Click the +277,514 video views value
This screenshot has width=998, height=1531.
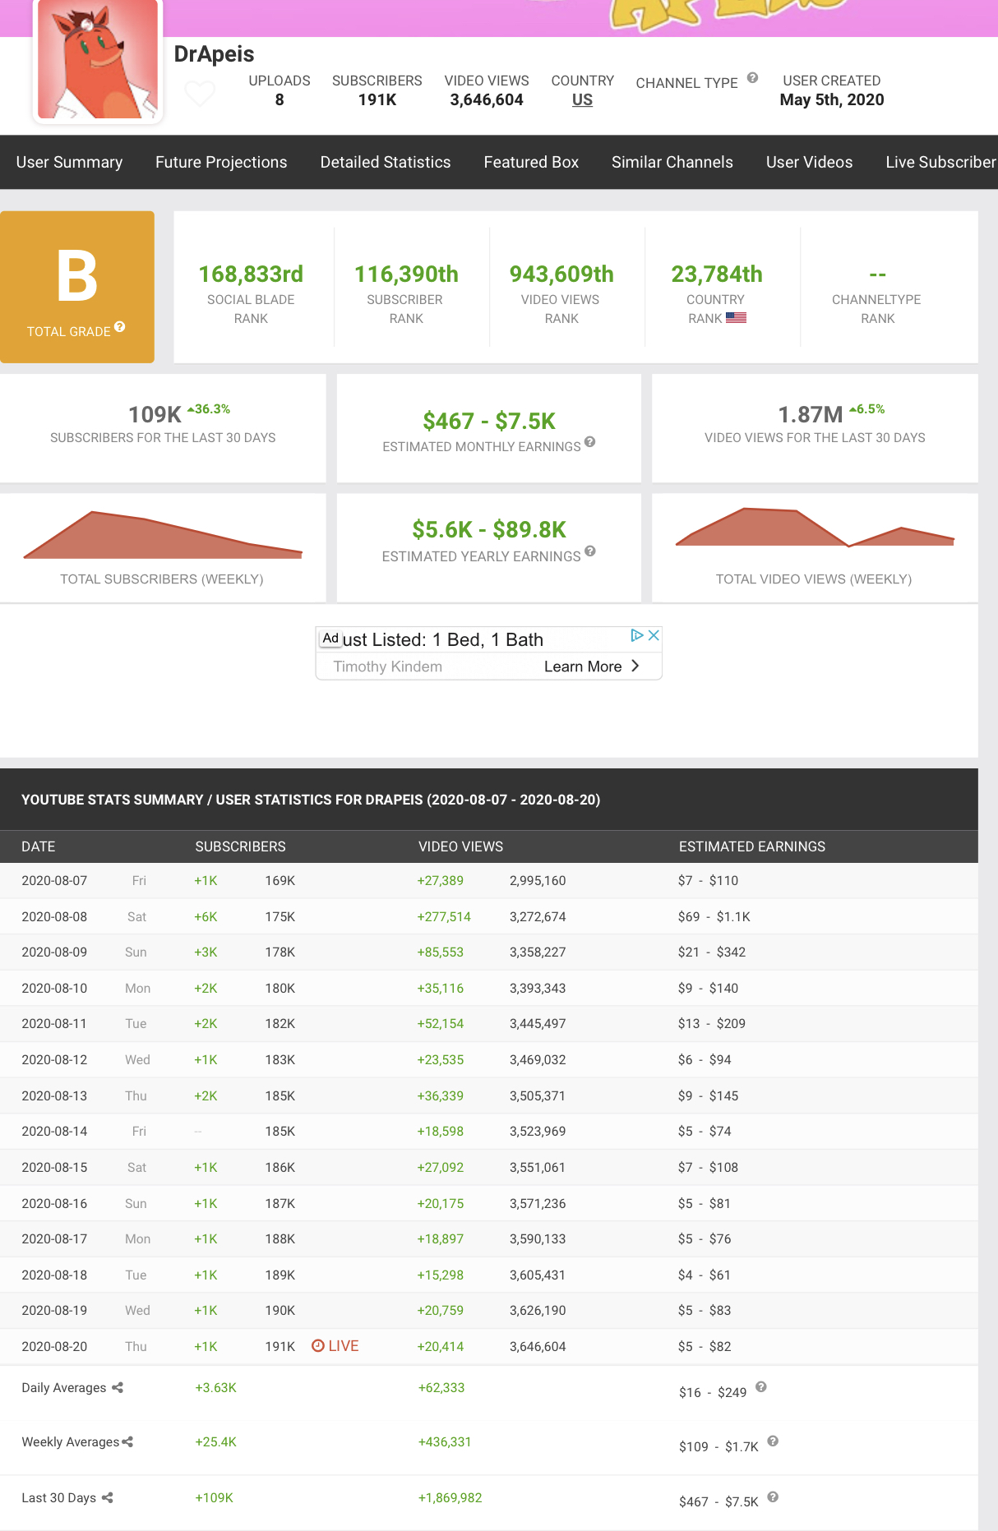(x=444, y=916)
